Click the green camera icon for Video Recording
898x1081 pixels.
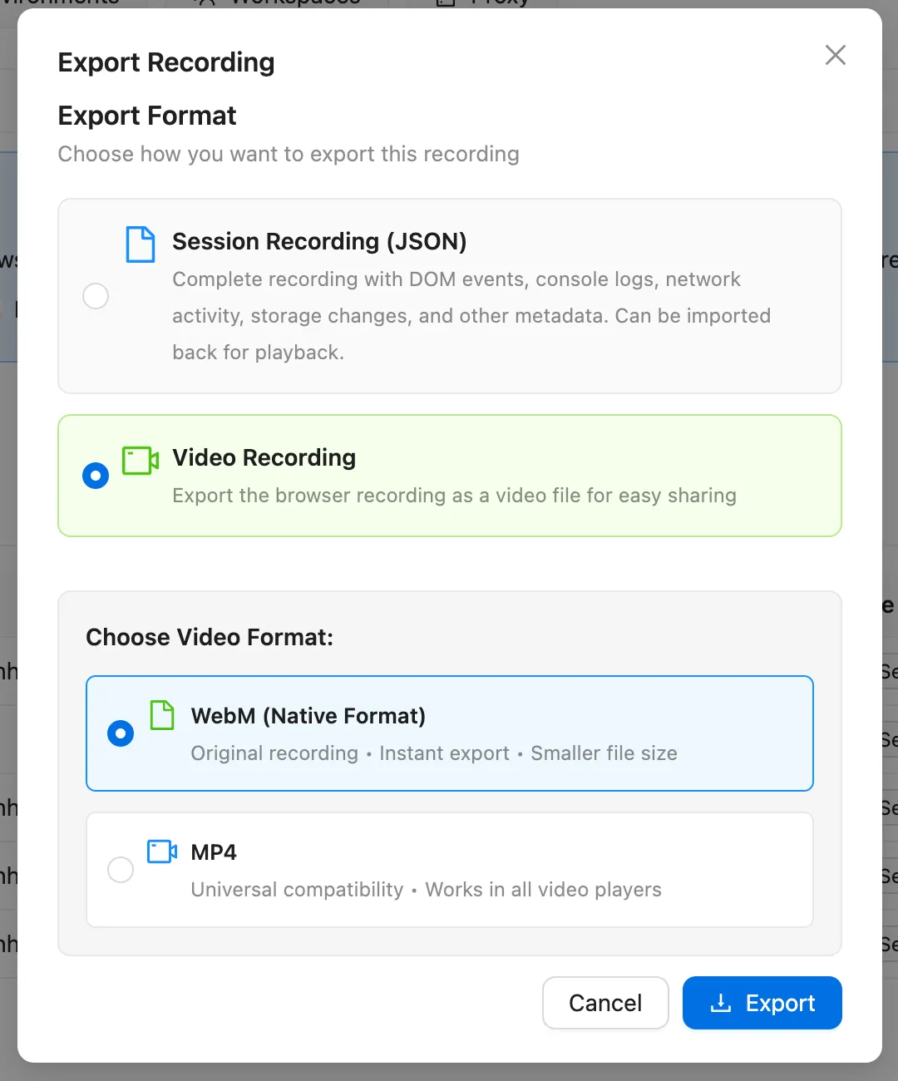coord(139,461)
